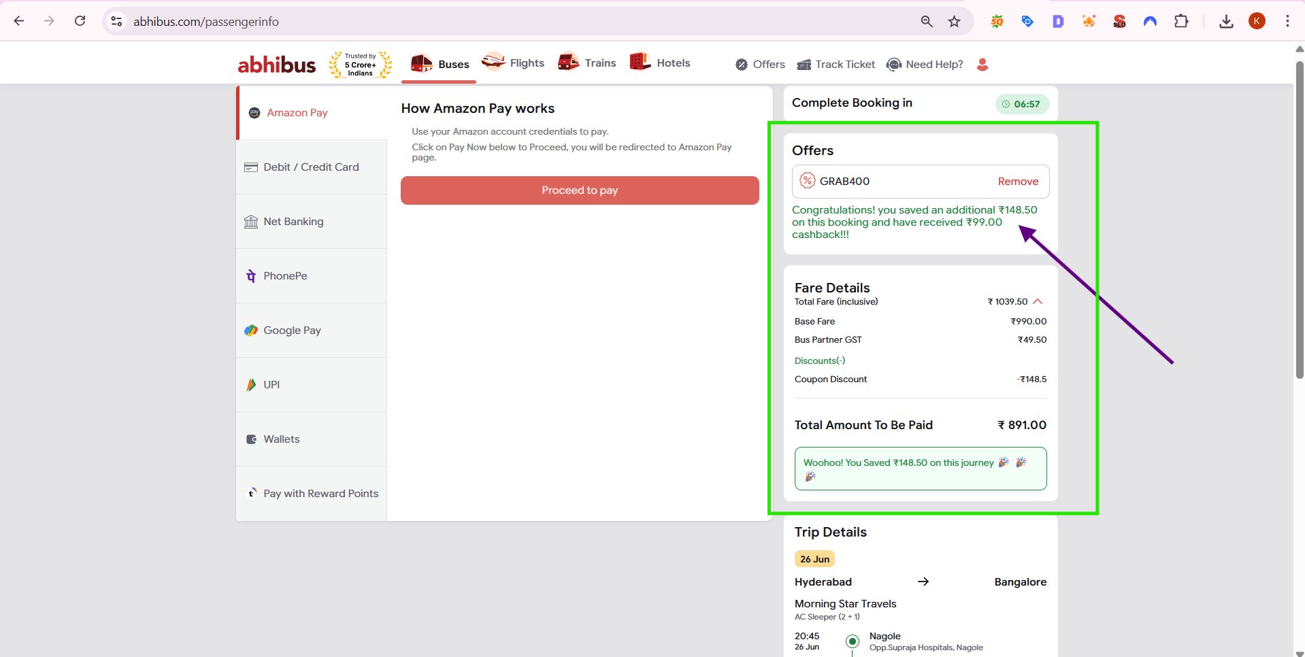This screenshot has height=657, width=1305.
Task: Open the zoom magnifier icon in address bar
Action: tap(927, 21)
